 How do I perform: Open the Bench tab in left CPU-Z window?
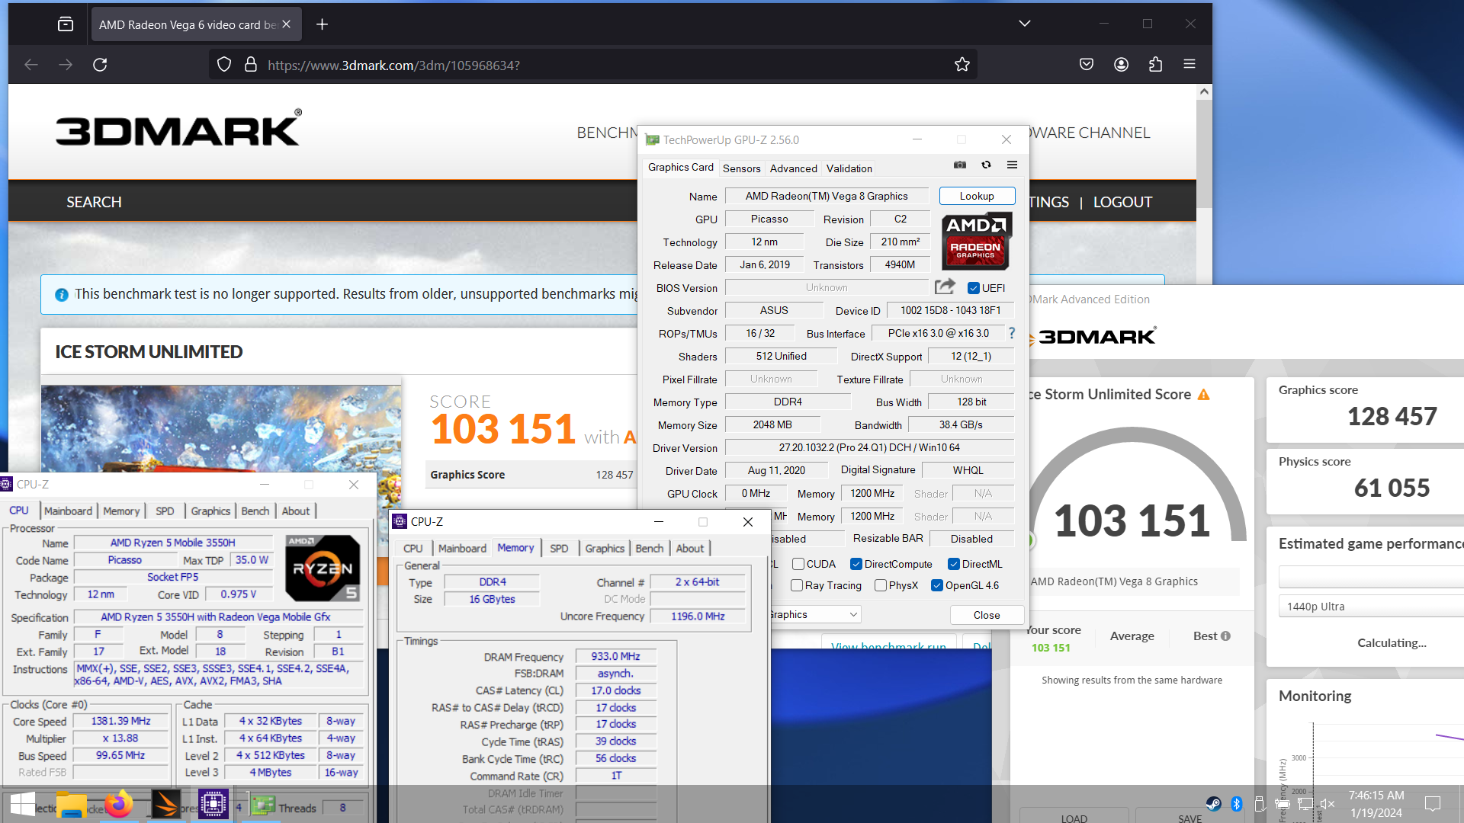255,511
